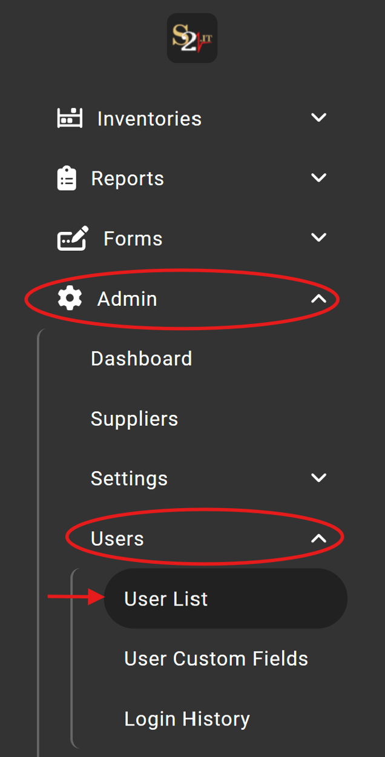
Task: Expand the Reports section
Action: pyautogui.click(x=319, y=177)
